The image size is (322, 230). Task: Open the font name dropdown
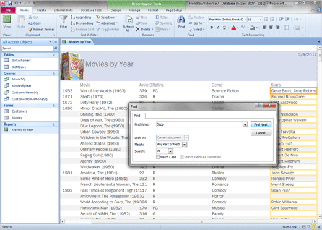245,19
